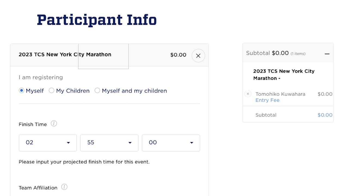The height and width of the screenshot is (196, 348).
Task: Remove Tomohiko Kuwahara from the cart
Action: pos(248,94)
